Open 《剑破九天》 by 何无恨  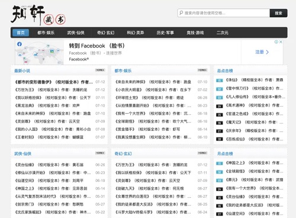pos(149,188)
